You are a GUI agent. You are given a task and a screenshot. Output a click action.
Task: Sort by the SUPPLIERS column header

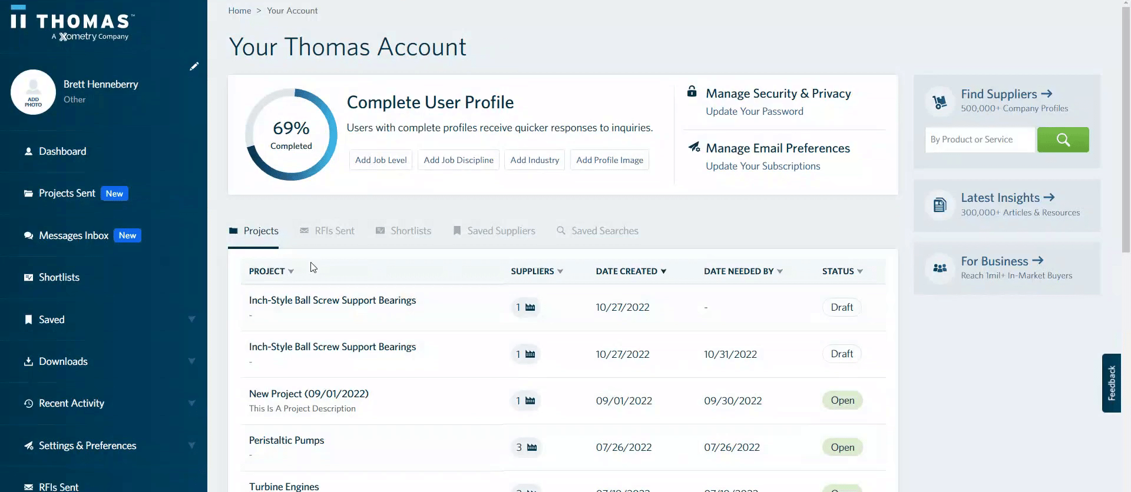[x=537, y=271]
